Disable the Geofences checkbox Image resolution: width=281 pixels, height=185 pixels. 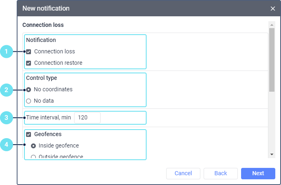[29, 134]
